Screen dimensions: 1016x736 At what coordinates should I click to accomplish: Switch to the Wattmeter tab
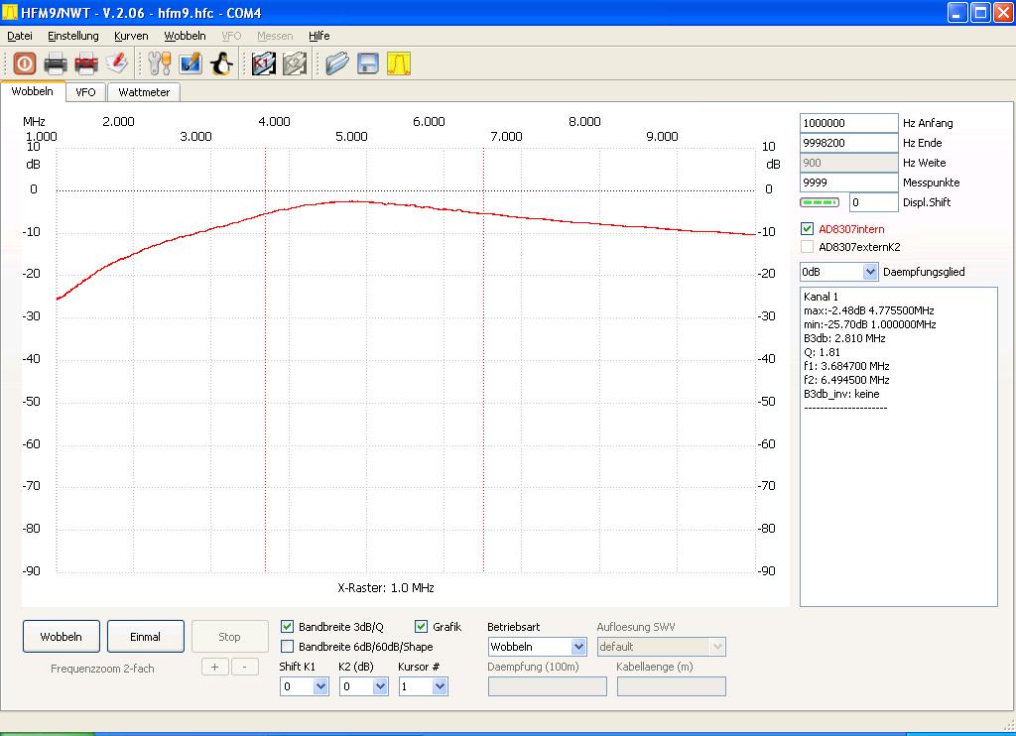pyautogui.click(x=144, y=92)
